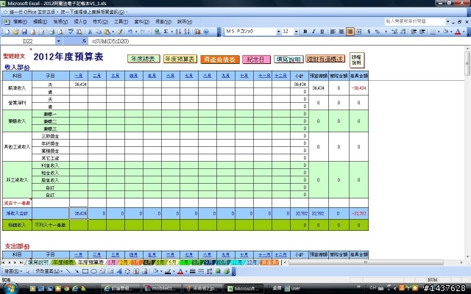Toggle Italic formatting
This screenshot has height=294, width=471.
pyautogui.click(x=314, y=32)
